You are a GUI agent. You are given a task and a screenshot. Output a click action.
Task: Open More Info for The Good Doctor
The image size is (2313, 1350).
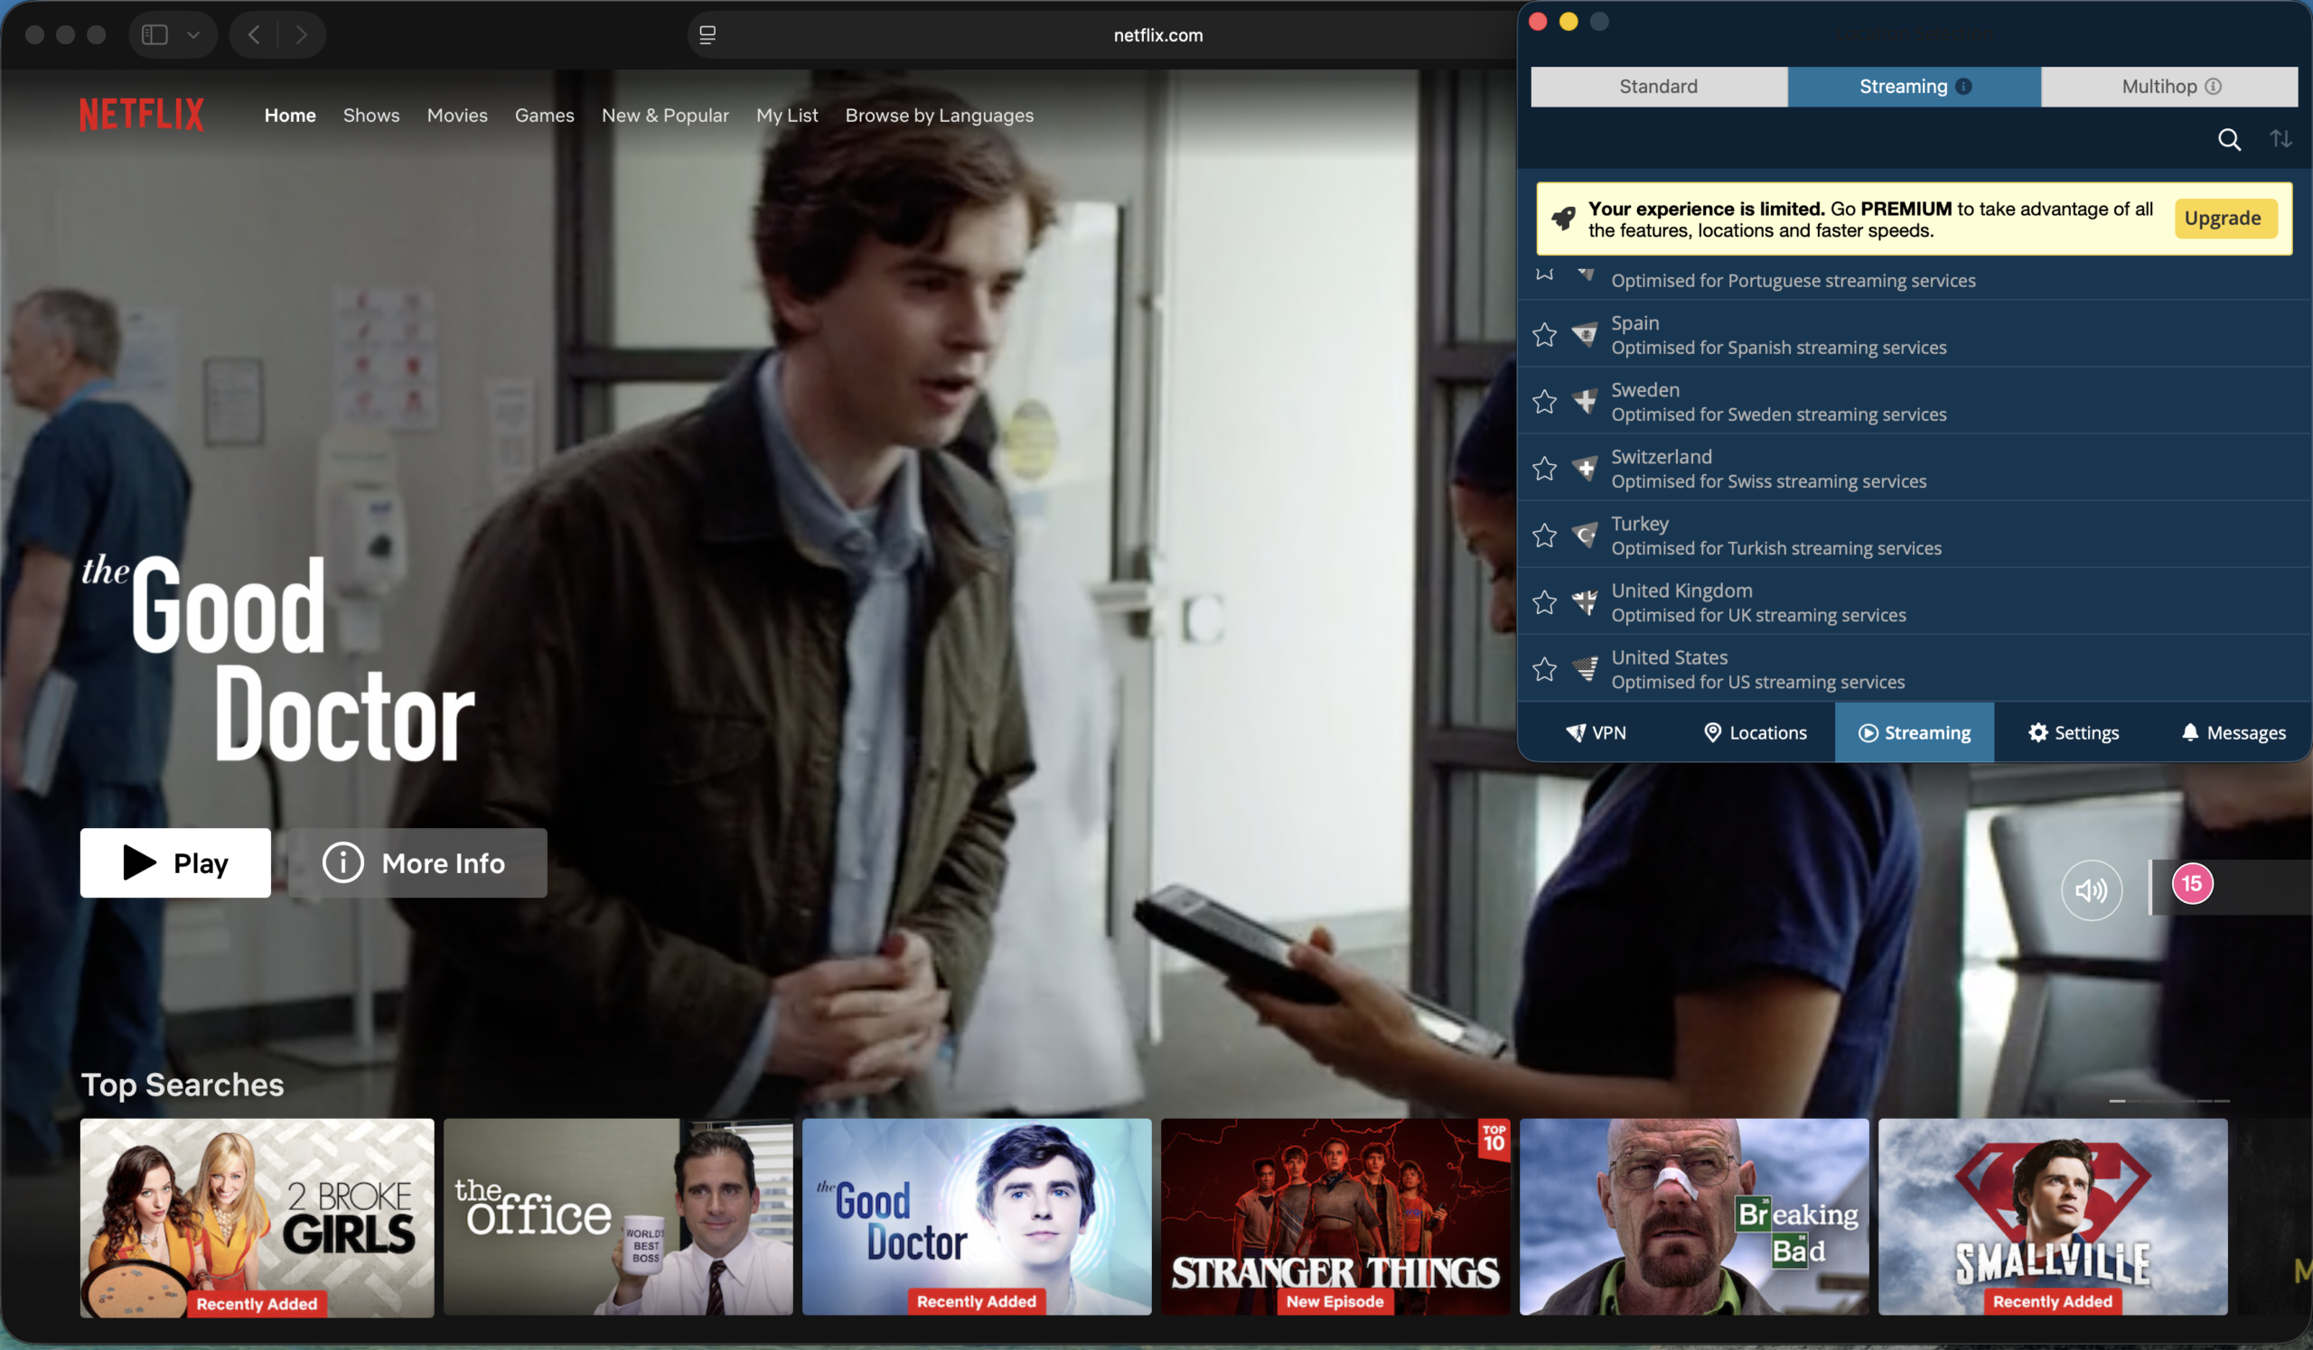(417, 863)
